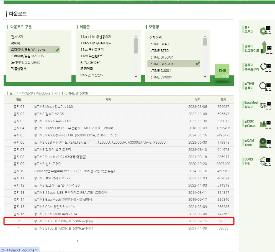The width and height of the screenshot is (275, 252).
Task: Click the green 검색 go button
Action: pos(222,71)
